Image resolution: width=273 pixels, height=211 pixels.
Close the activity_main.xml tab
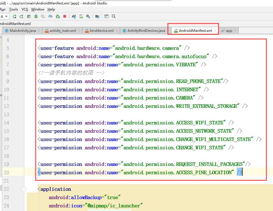[x=79, y=30]
